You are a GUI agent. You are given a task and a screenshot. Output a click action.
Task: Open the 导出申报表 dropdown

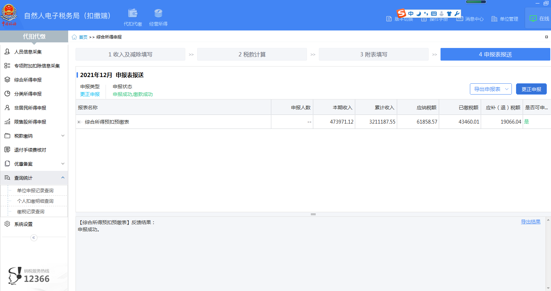491,89
